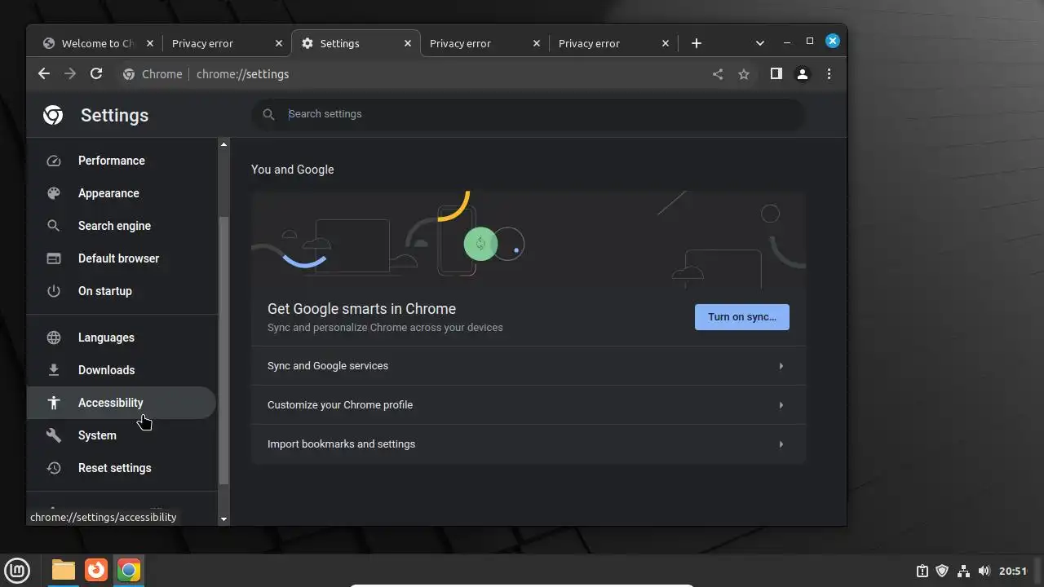Screen dimensions: 1044x587
Task: Open the tab search dropdown arrow
Action: click(x=760, y=43)
